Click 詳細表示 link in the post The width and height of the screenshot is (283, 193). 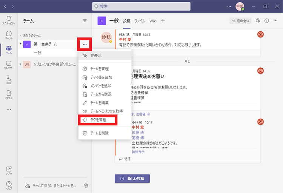tap(138, 152)
